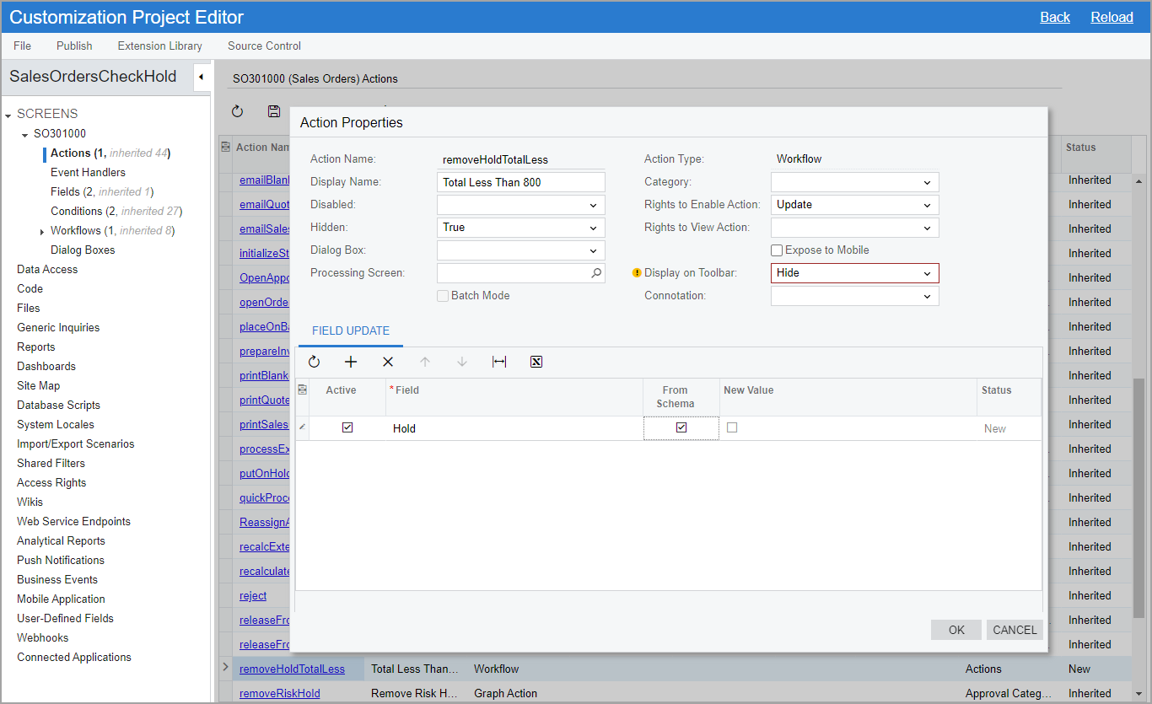
Task: Click the Processing Screen search magnifier
Action: point(596,273)
